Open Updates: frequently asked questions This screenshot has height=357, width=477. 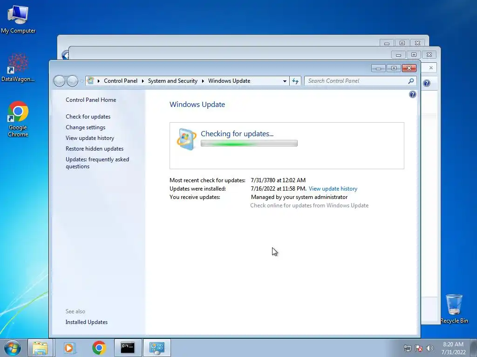click(97, 163)
